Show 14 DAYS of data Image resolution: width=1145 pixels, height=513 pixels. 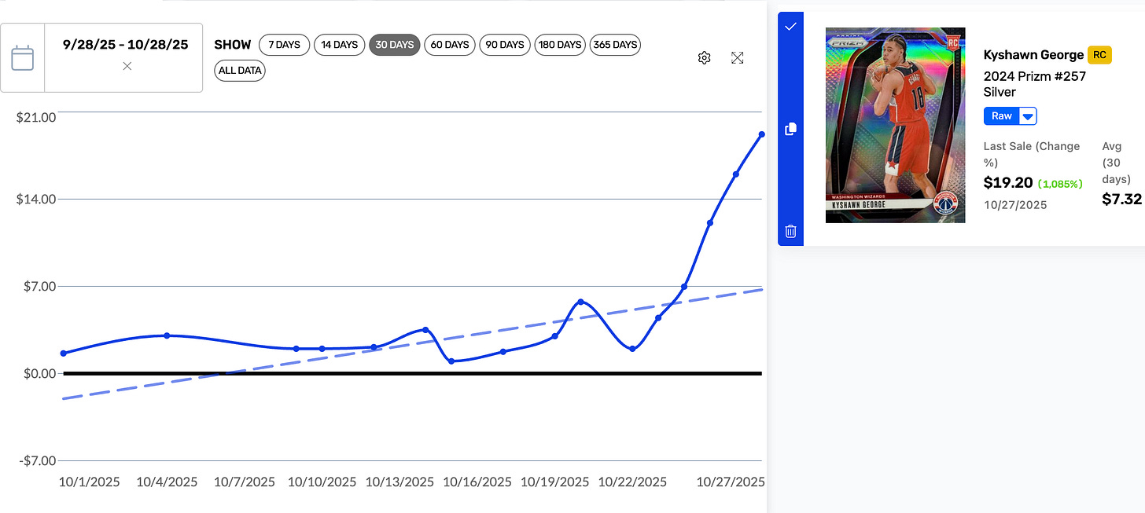click(x=340, y=45)
